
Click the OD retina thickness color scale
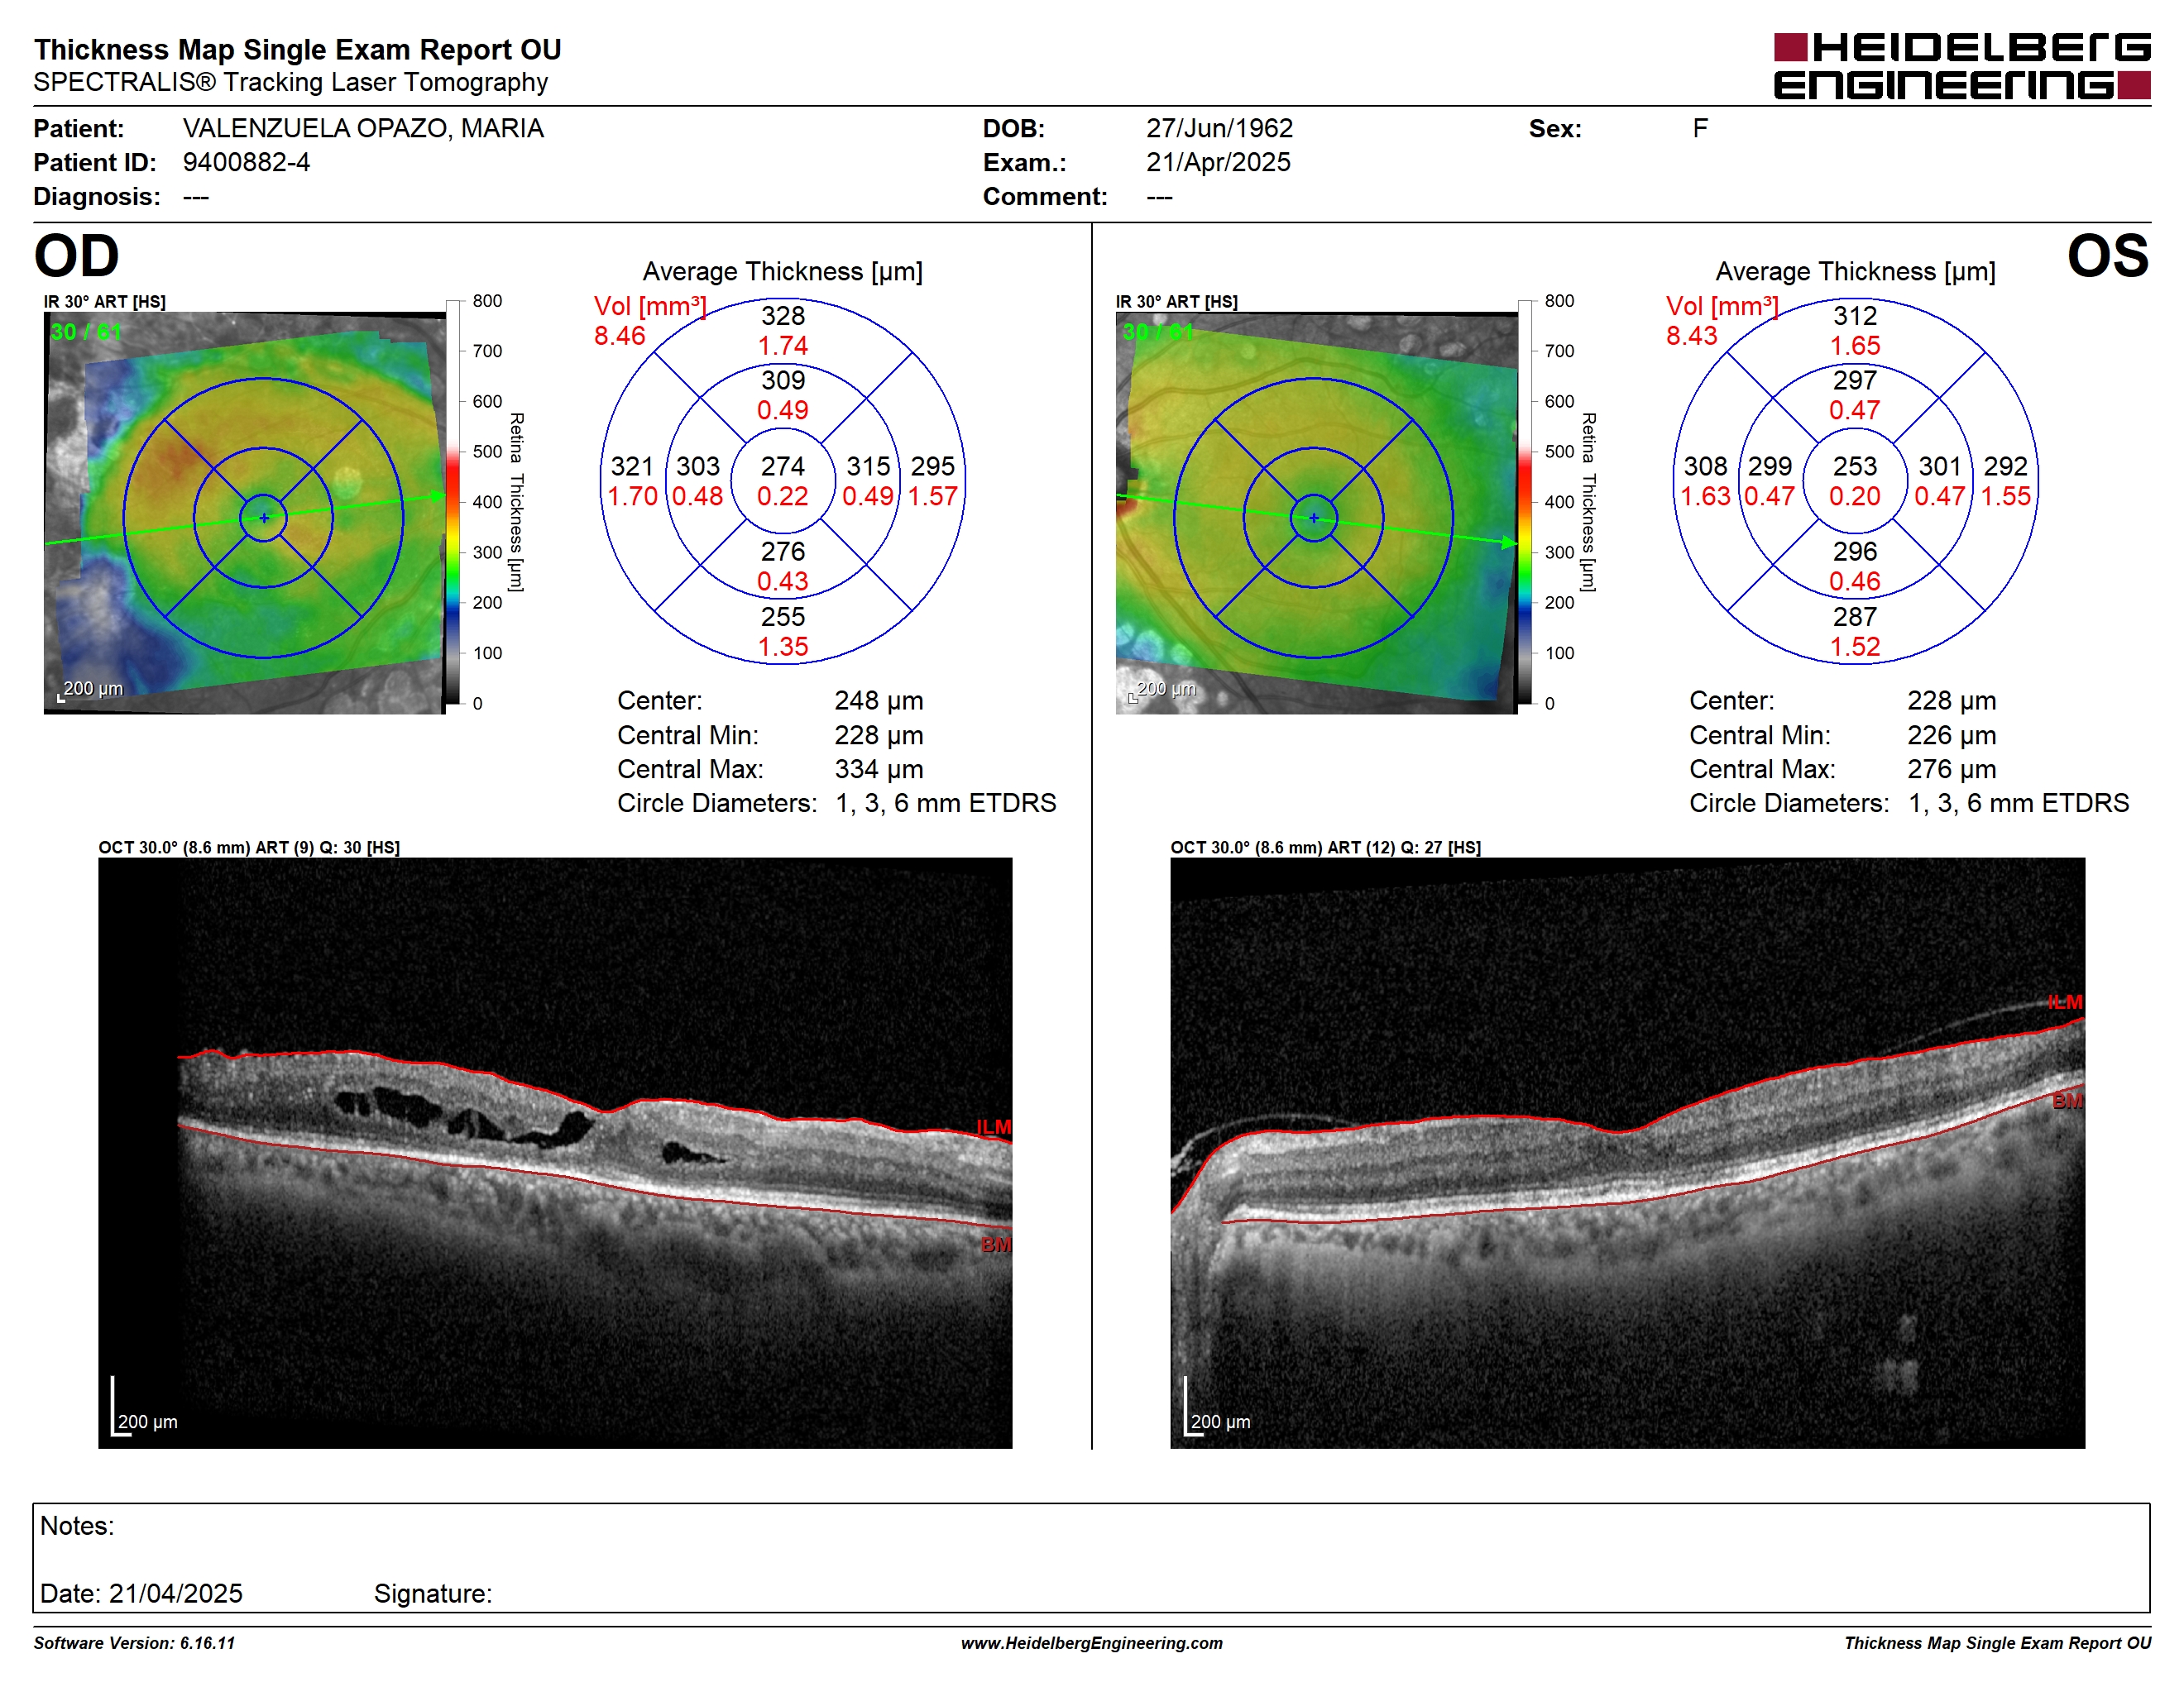click(x=453, y=502)
